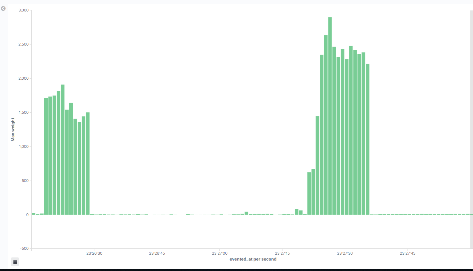Collapse the sidebar with the left arrow icon
This screenshot has width=473, height=271.
tap(3, 8)
